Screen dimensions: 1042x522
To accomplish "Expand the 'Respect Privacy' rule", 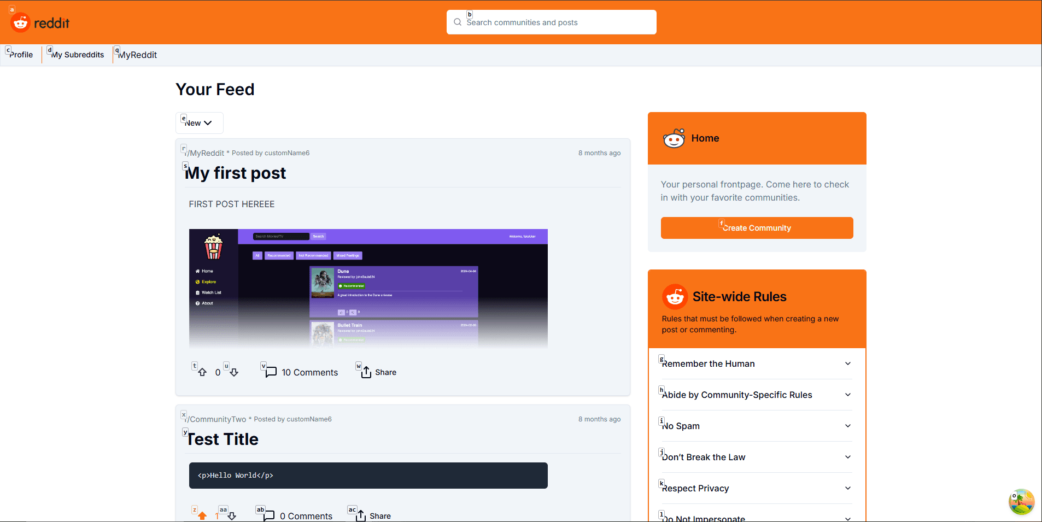I will tap(757, 488).
